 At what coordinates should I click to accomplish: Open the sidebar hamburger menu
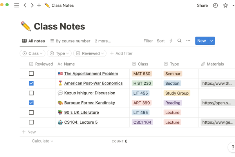tap(16, 5)
